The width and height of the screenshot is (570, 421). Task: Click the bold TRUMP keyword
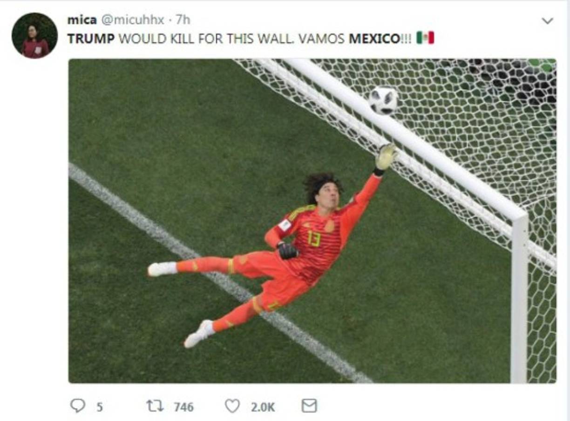click(x=91, y=39)
